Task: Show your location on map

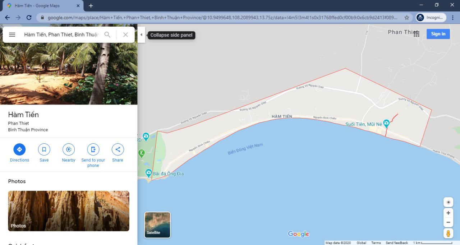Action: pos(448,202)
